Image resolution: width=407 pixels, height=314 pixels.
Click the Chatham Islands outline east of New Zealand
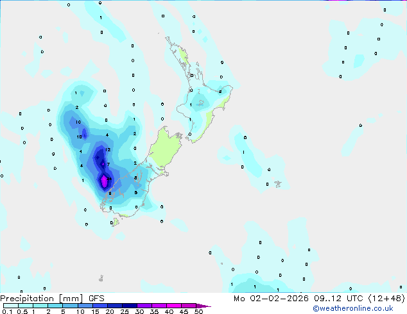pyautogui.click(x=278, y=184)
